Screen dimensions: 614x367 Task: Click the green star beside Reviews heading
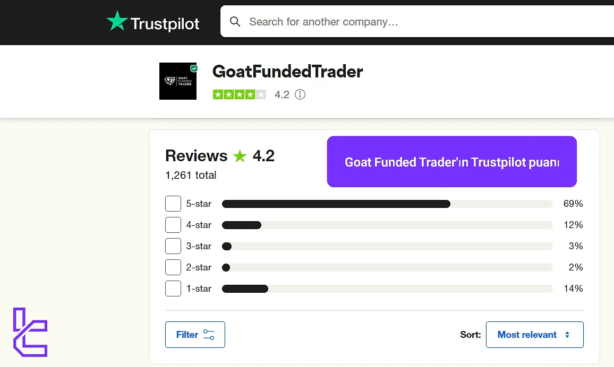(239, 155)
